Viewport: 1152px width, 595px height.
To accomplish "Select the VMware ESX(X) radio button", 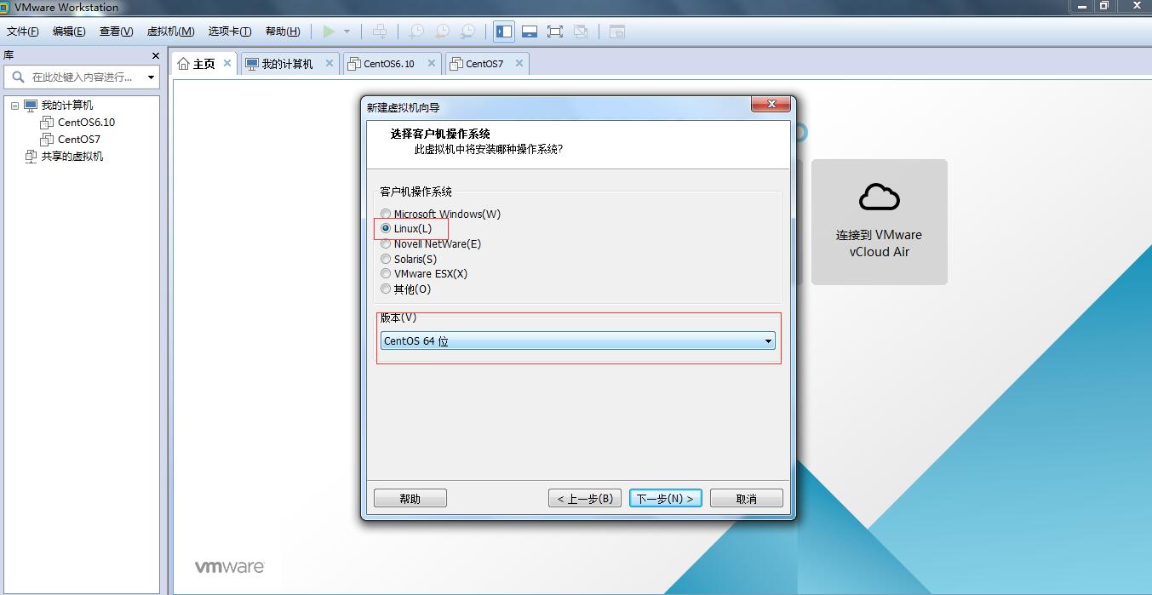I will pos(386,273).
